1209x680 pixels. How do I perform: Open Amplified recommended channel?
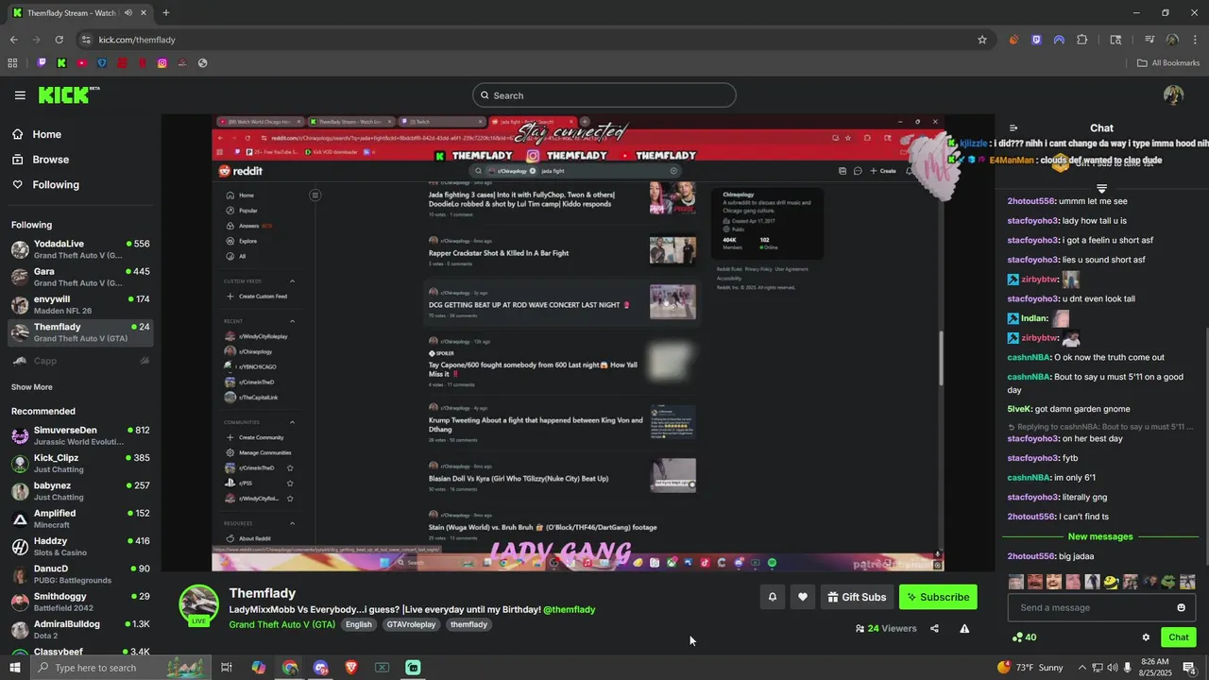pos(80,518)
